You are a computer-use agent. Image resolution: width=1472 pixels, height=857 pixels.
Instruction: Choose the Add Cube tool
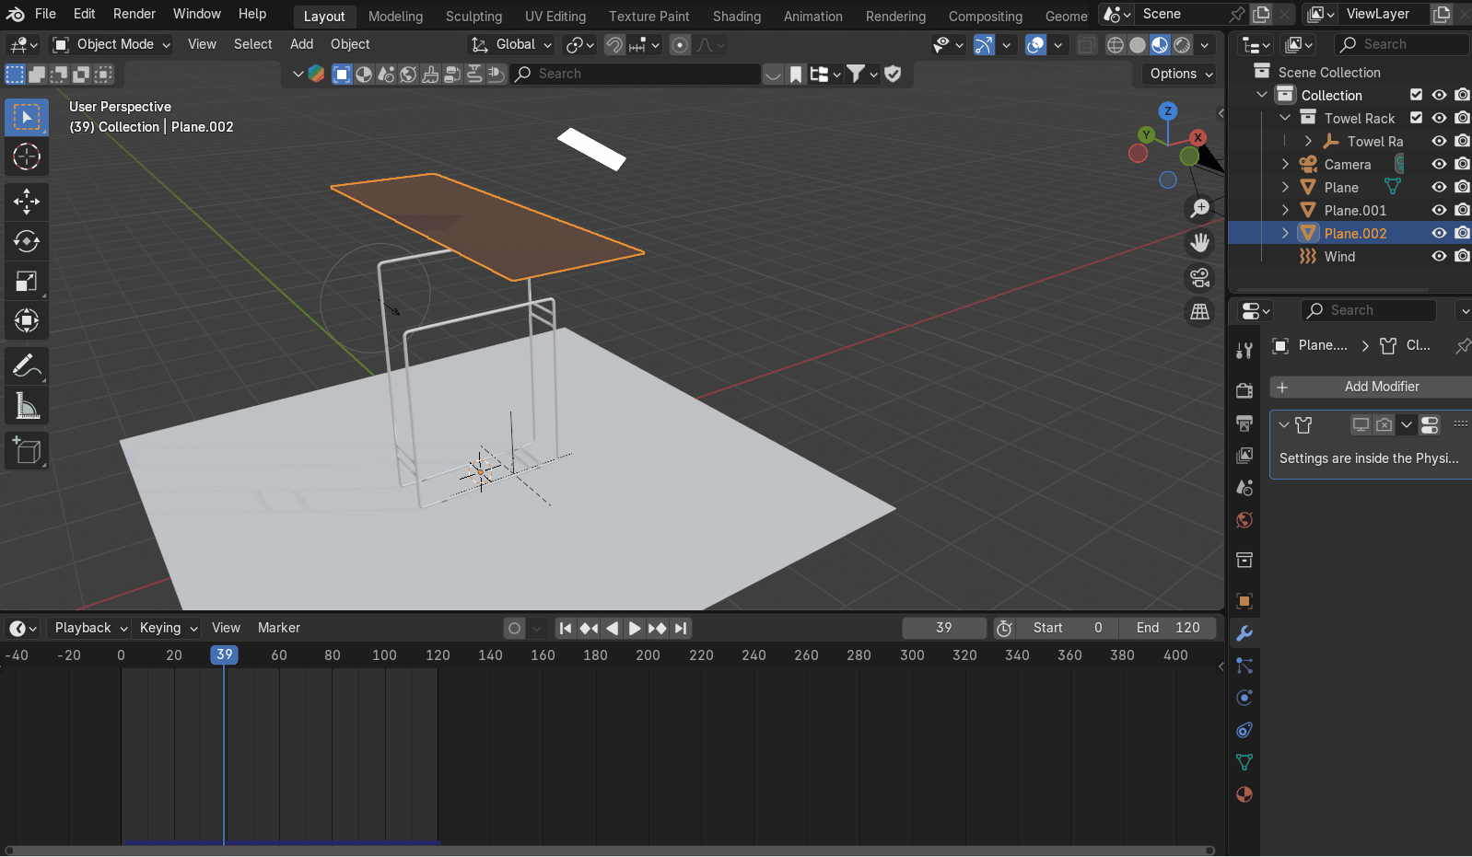tap(26, 451)
